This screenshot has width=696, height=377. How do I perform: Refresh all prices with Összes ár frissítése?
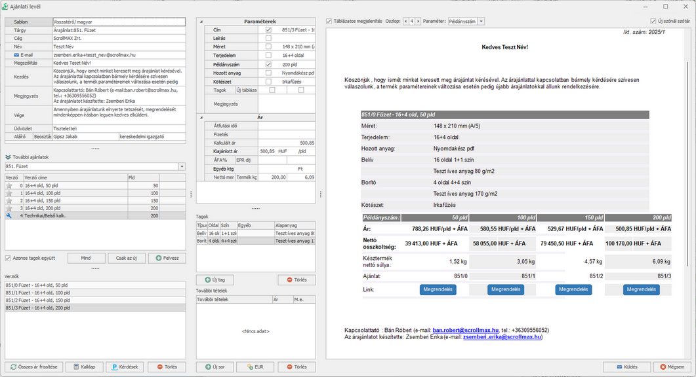pos(33,367)
